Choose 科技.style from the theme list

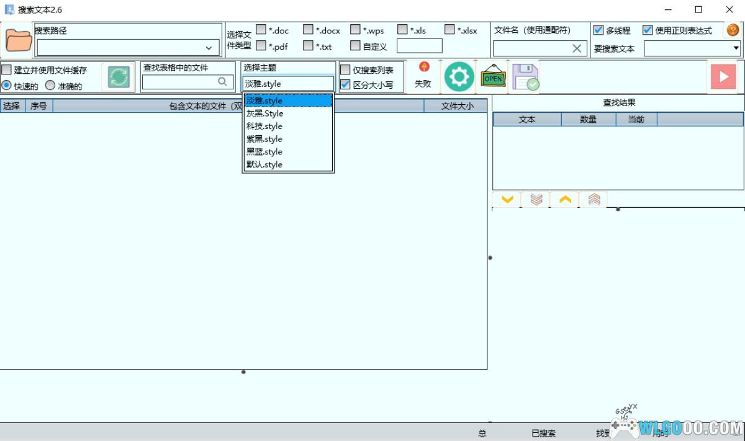point(264,126)
